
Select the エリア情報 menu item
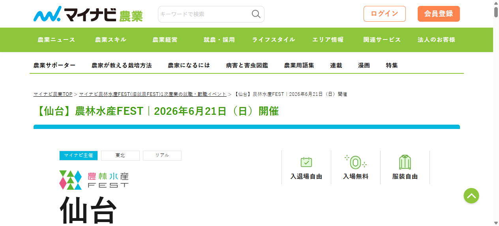pos(328,40)
